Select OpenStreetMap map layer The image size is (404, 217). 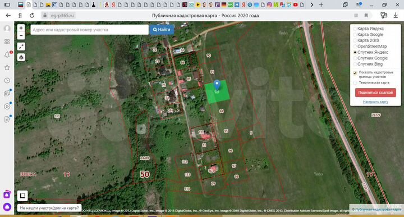point(355,47)
